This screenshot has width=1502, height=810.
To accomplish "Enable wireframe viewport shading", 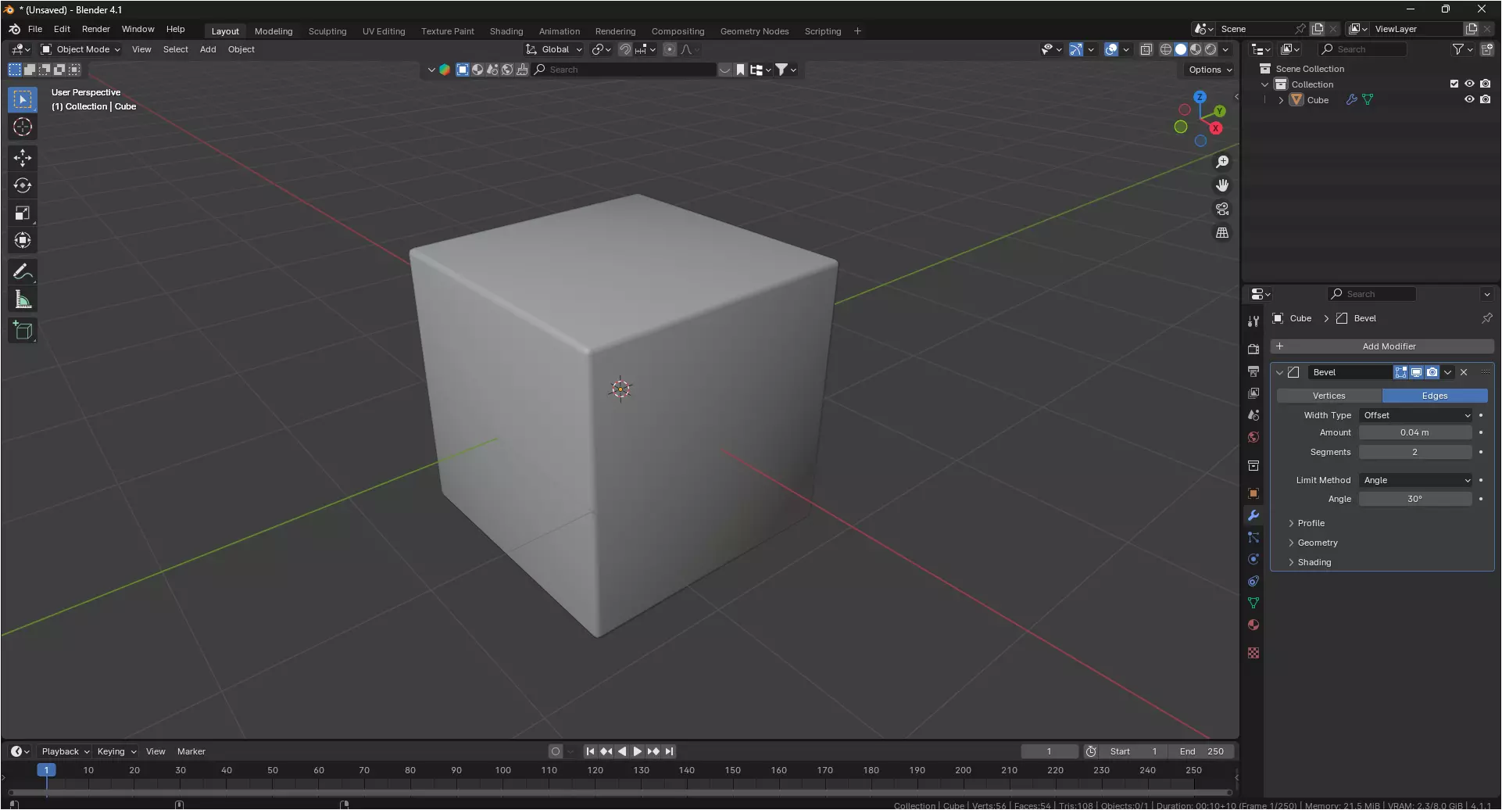I will (1165, 49).
